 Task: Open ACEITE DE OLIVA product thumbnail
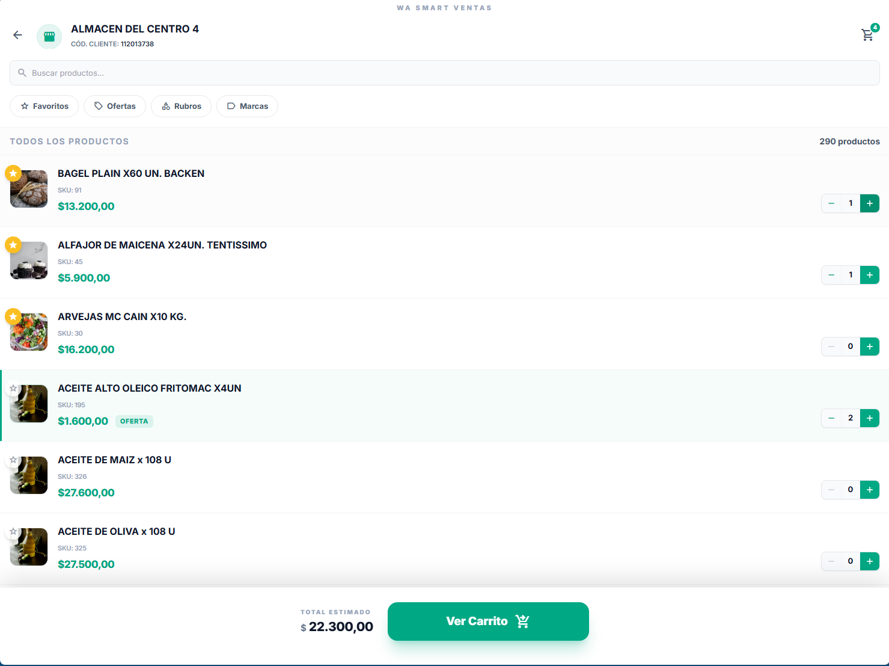click(x=29, y=547)
